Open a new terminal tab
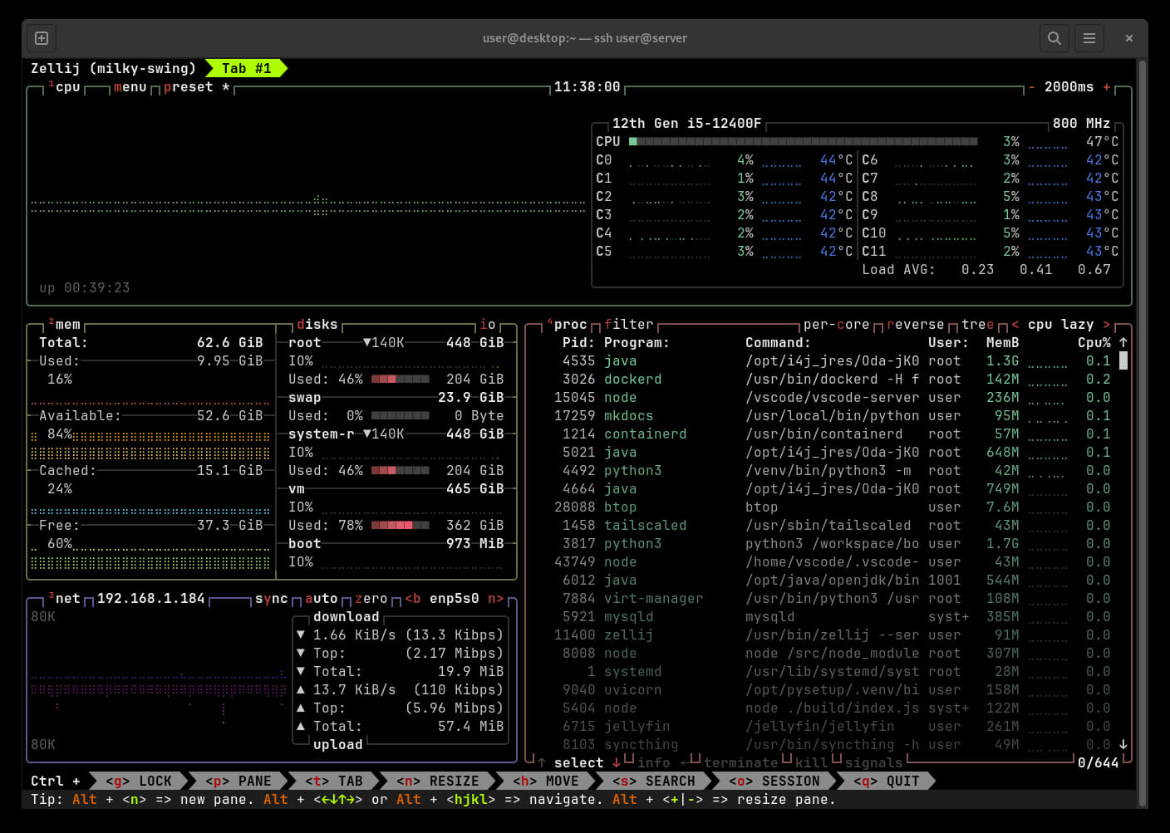Viewport: 1170px width, 833px height. click(42, 38)
